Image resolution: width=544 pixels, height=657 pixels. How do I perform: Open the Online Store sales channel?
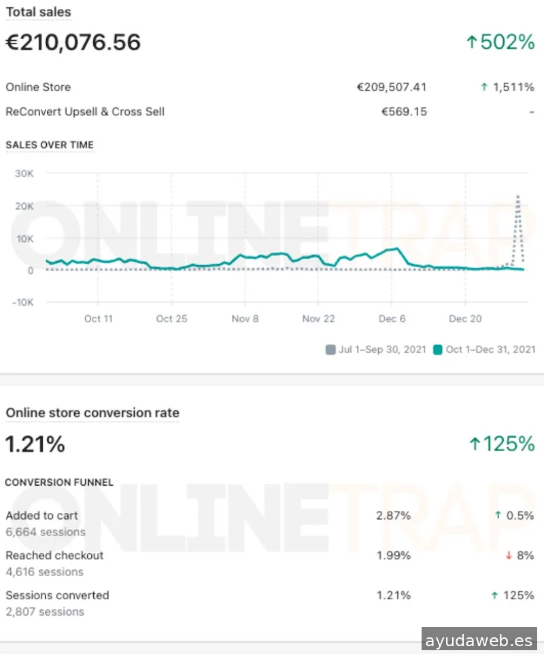[x=38, y=87]
